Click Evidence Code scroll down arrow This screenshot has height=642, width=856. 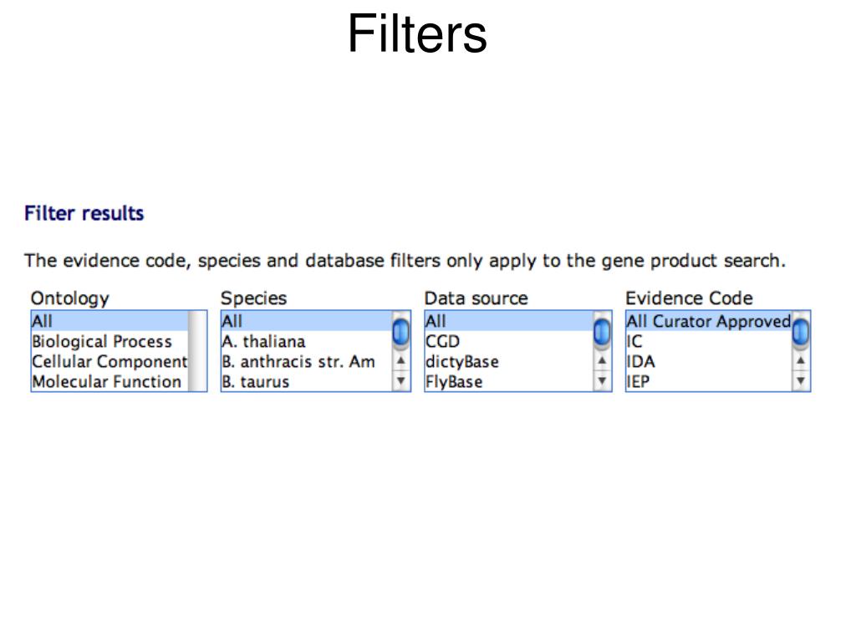coord(800,380)
